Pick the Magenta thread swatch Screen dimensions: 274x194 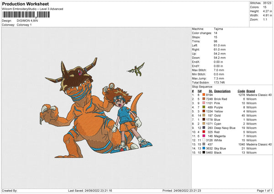click(x=204, y=136)
